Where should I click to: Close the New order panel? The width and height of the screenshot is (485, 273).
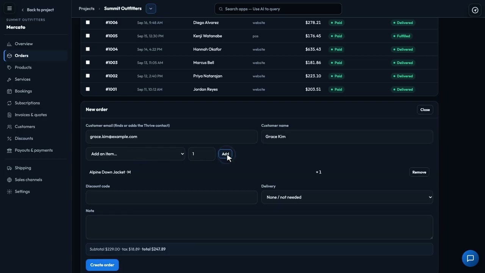[x=425, y=110]
